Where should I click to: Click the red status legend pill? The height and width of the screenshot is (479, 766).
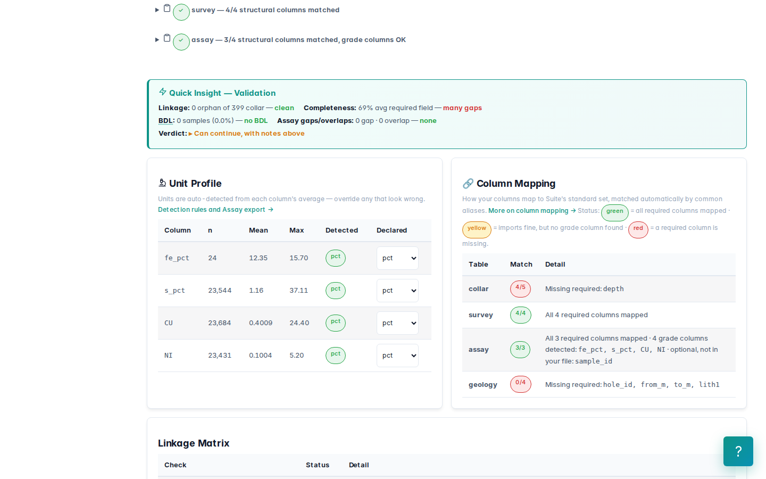pos(638,230)
